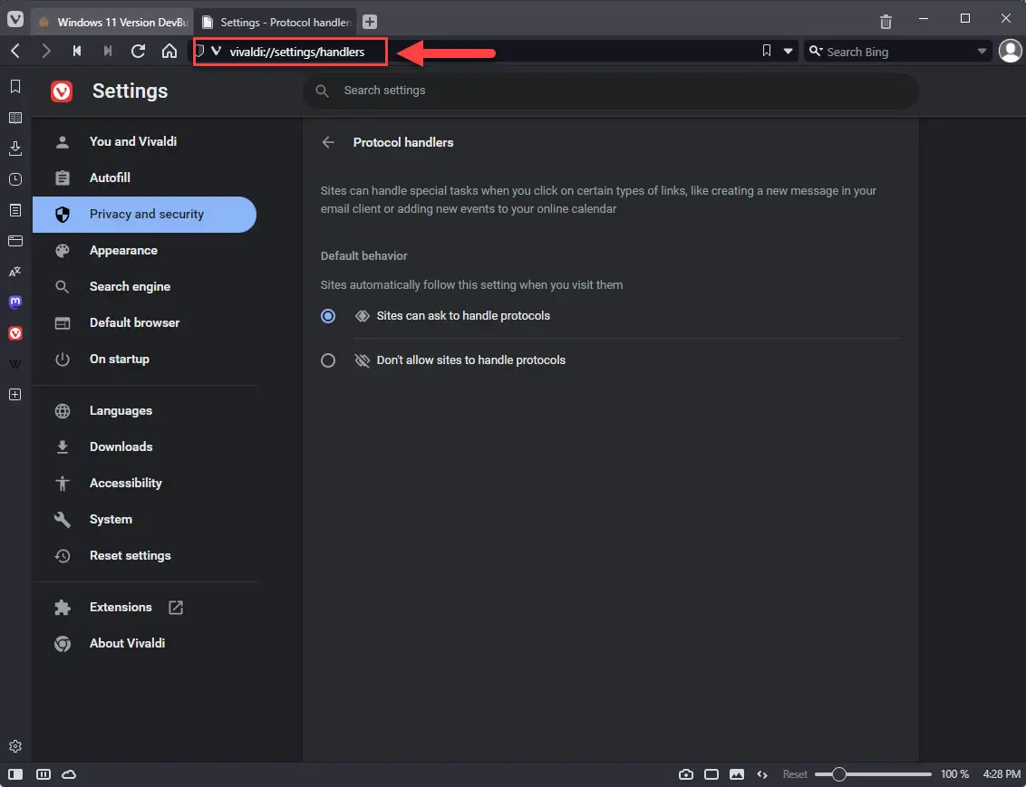The height and width of the screenshot is (787, 1026).
Task: Open the user profile avatar
Action: pos(1011,51)
